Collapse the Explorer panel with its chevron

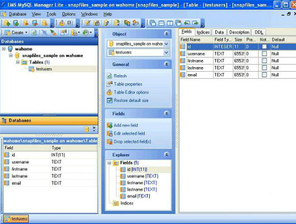coord(166,155)
